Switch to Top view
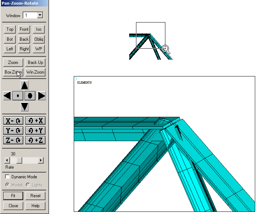Image resolution: width=257 pixels, height=214 pixels. pos(10,29)
